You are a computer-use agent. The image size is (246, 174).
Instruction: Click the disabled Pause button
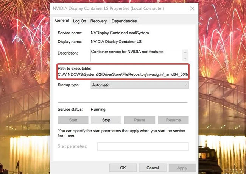pyautogui.click(x=140, y=120)
